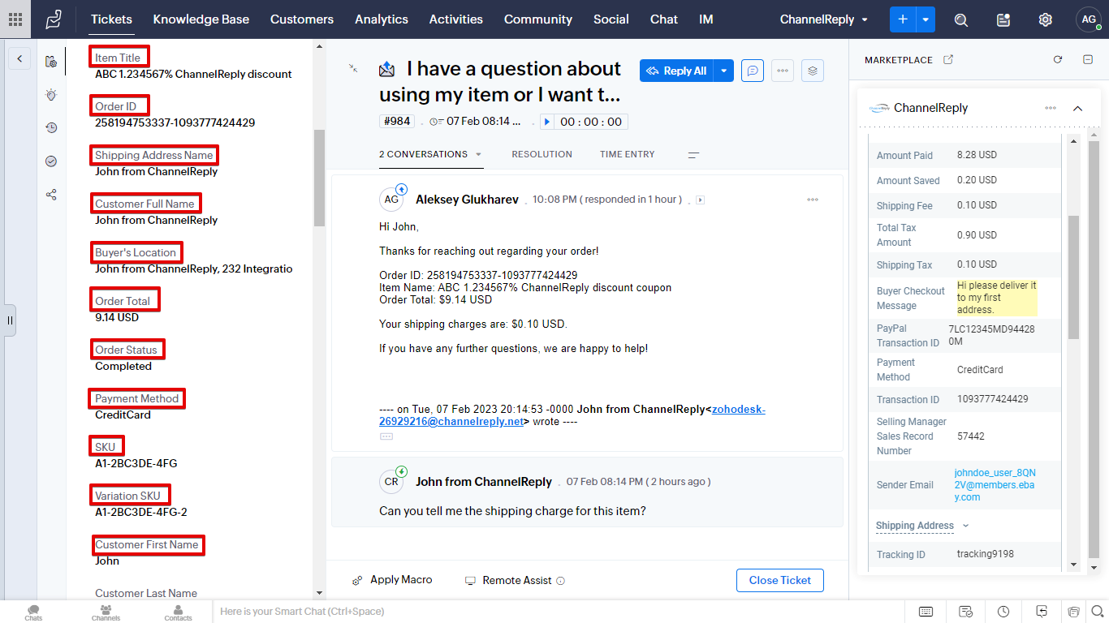
Task: Open the Reply All dropdown arrow
Action: (x=724, y=71)
